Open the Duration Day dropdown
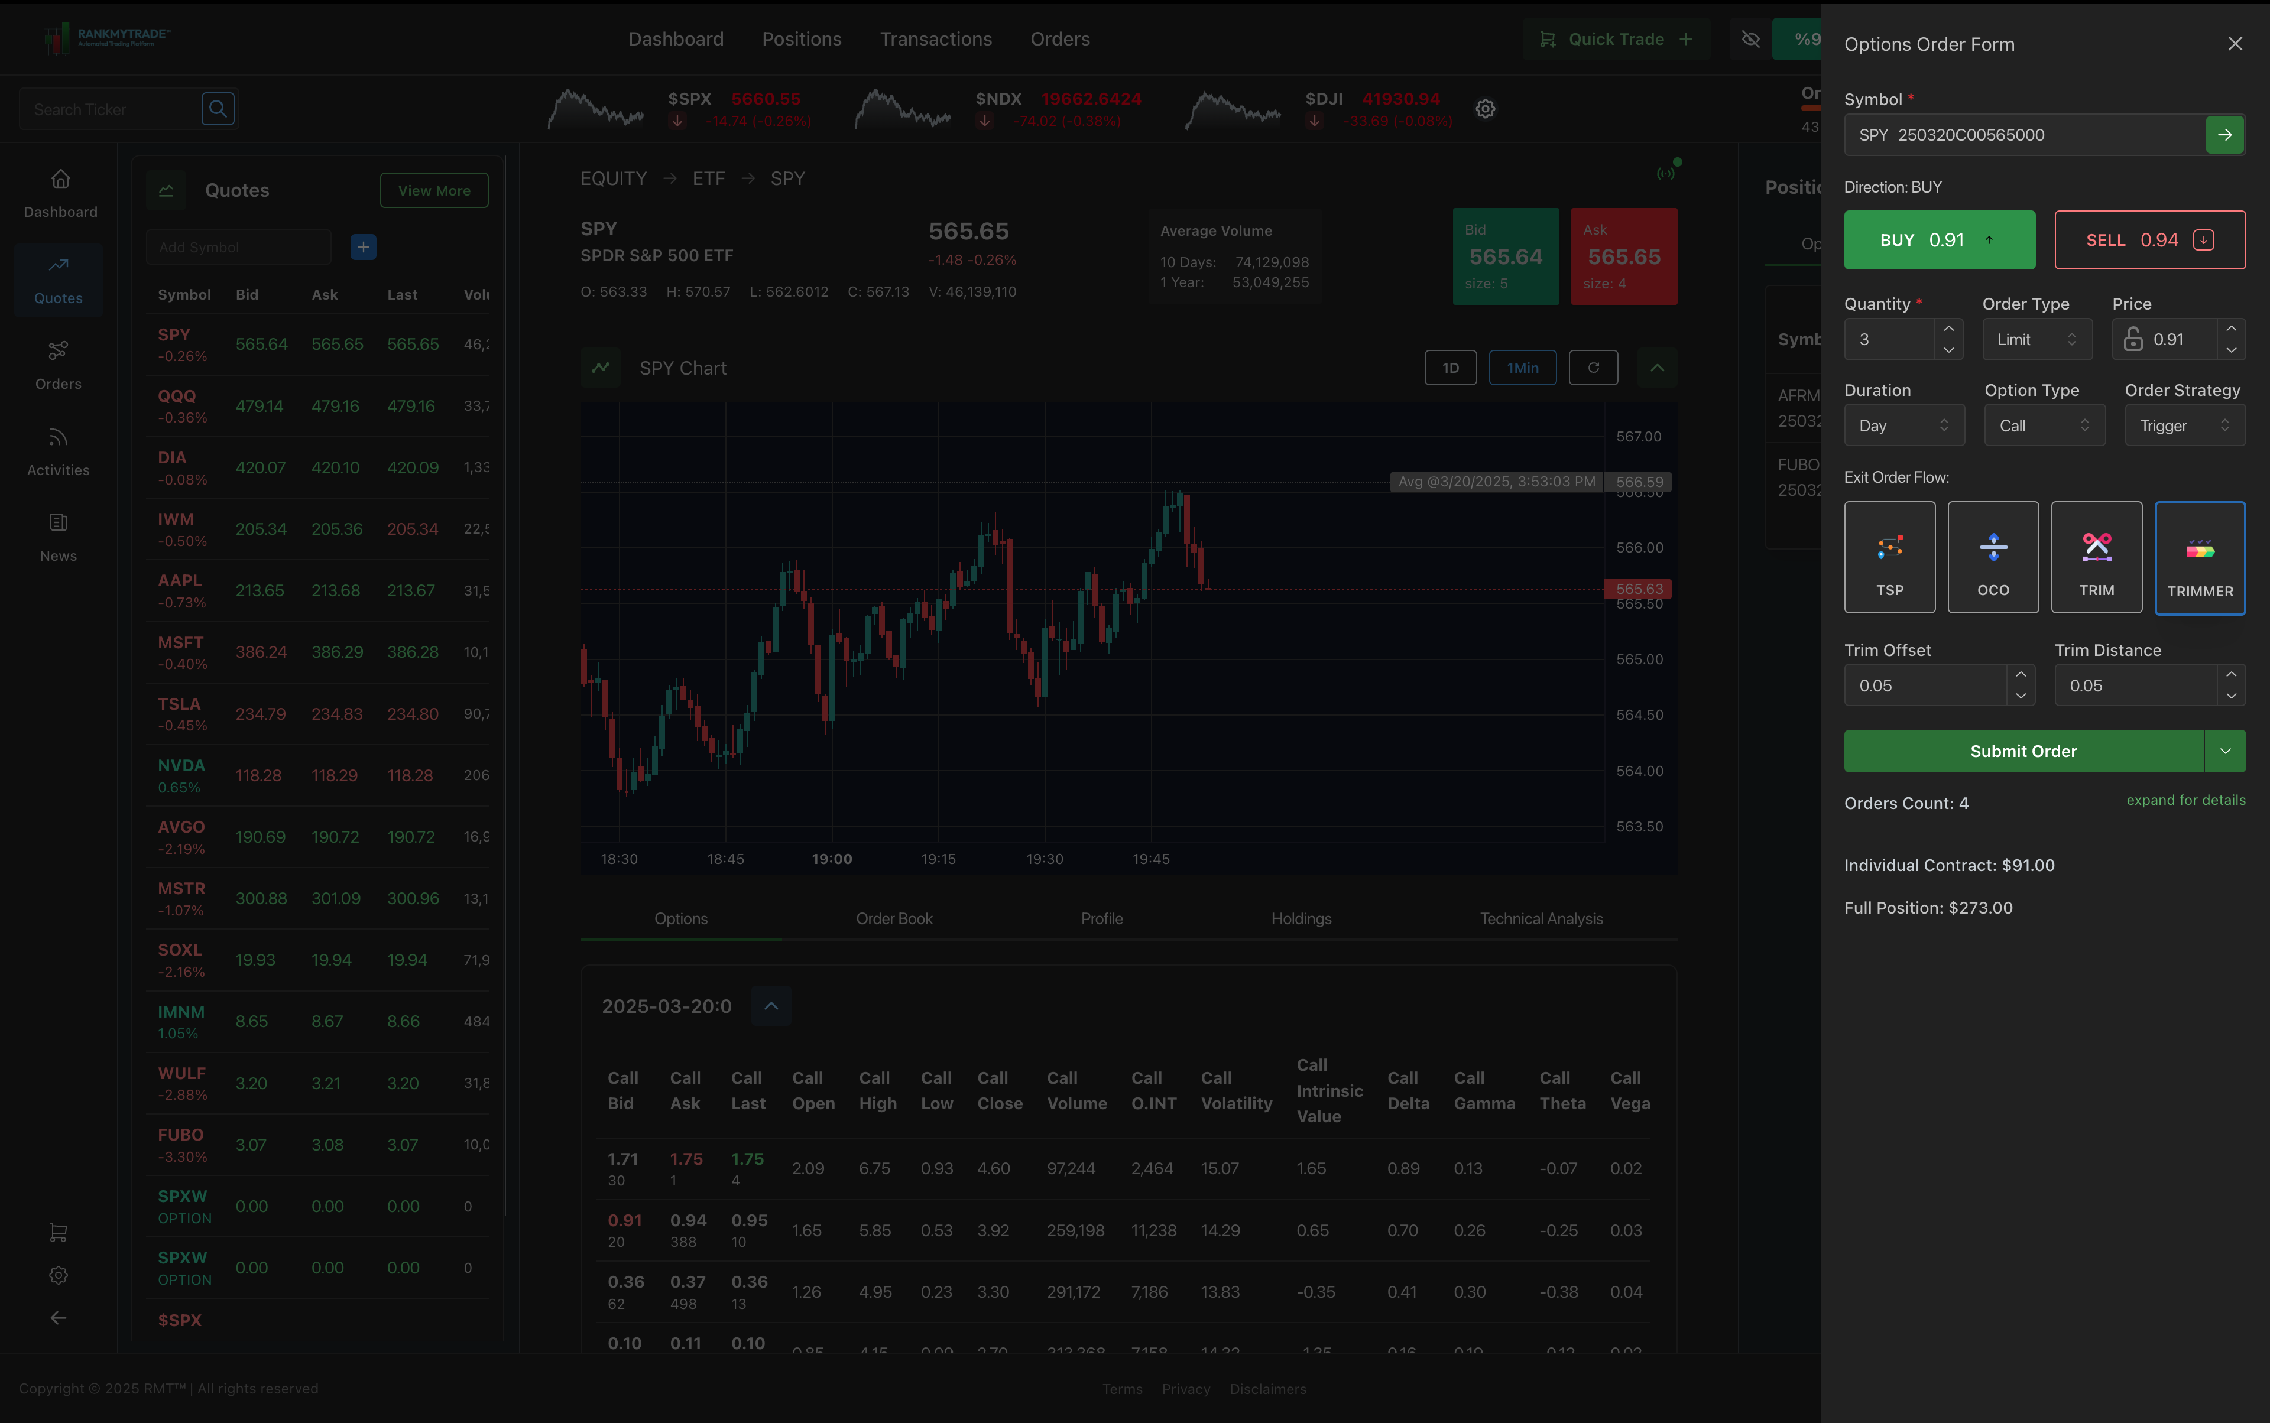 click(1903, 425)
